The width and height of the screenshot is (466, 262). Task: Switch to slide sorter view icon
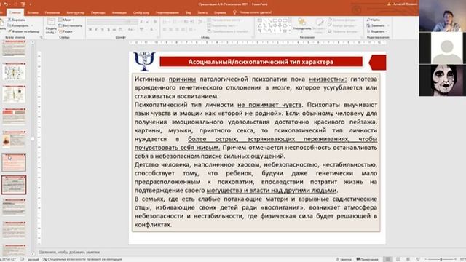pyautogui.click(x=398, y=259)
